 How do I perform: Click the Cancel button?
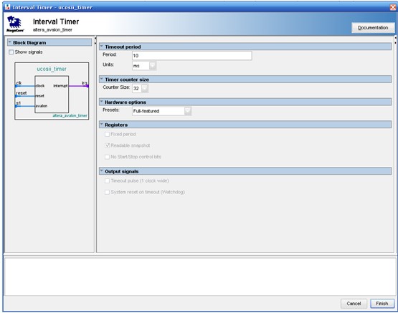[354, 304]
